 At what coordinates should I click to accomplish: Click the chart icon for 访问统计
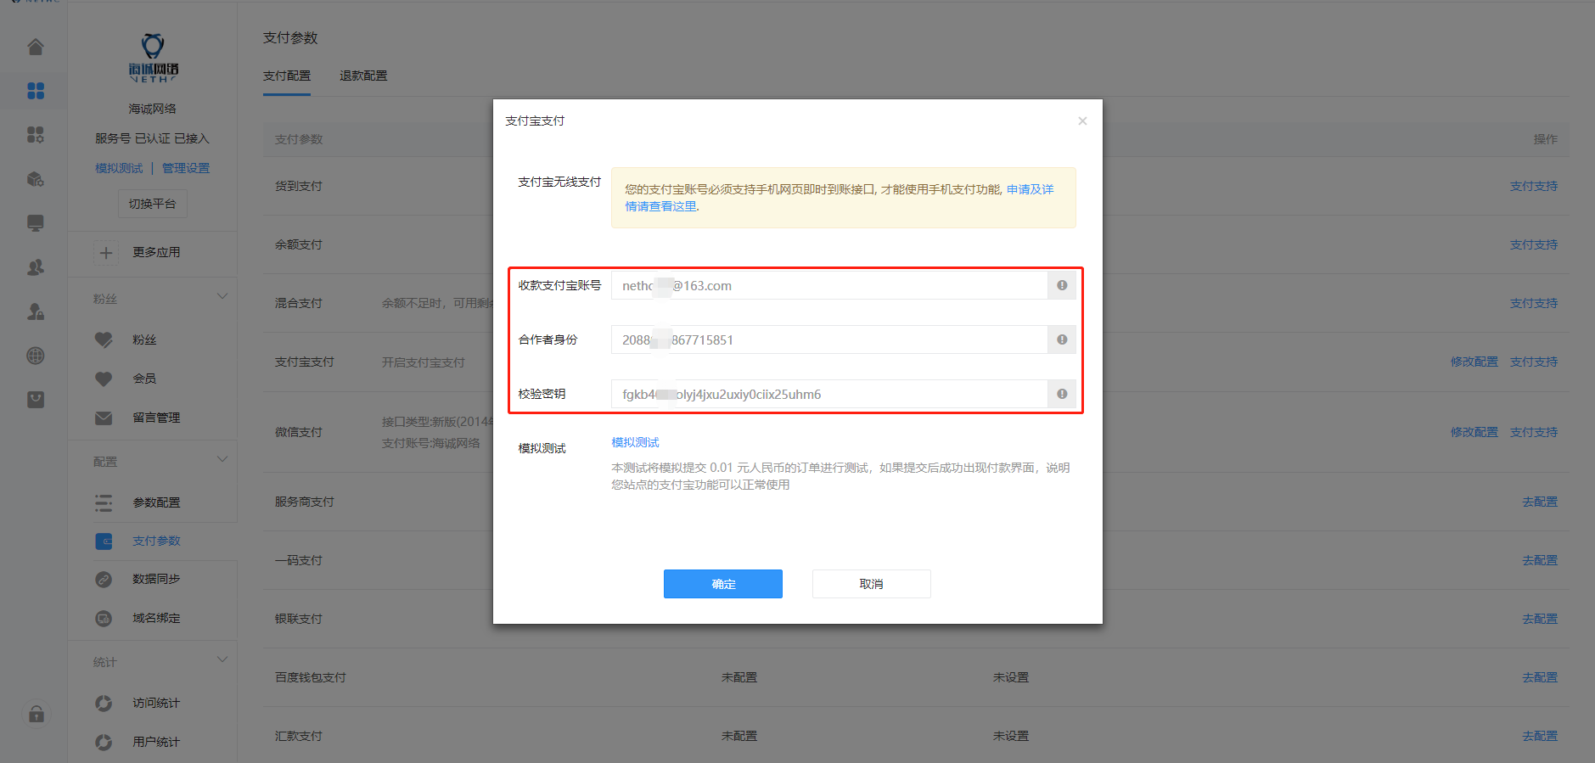(x=104, y=703)
